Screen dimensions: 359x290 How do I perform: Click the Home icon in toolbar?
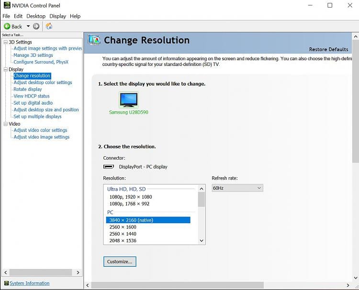[49, 26]
